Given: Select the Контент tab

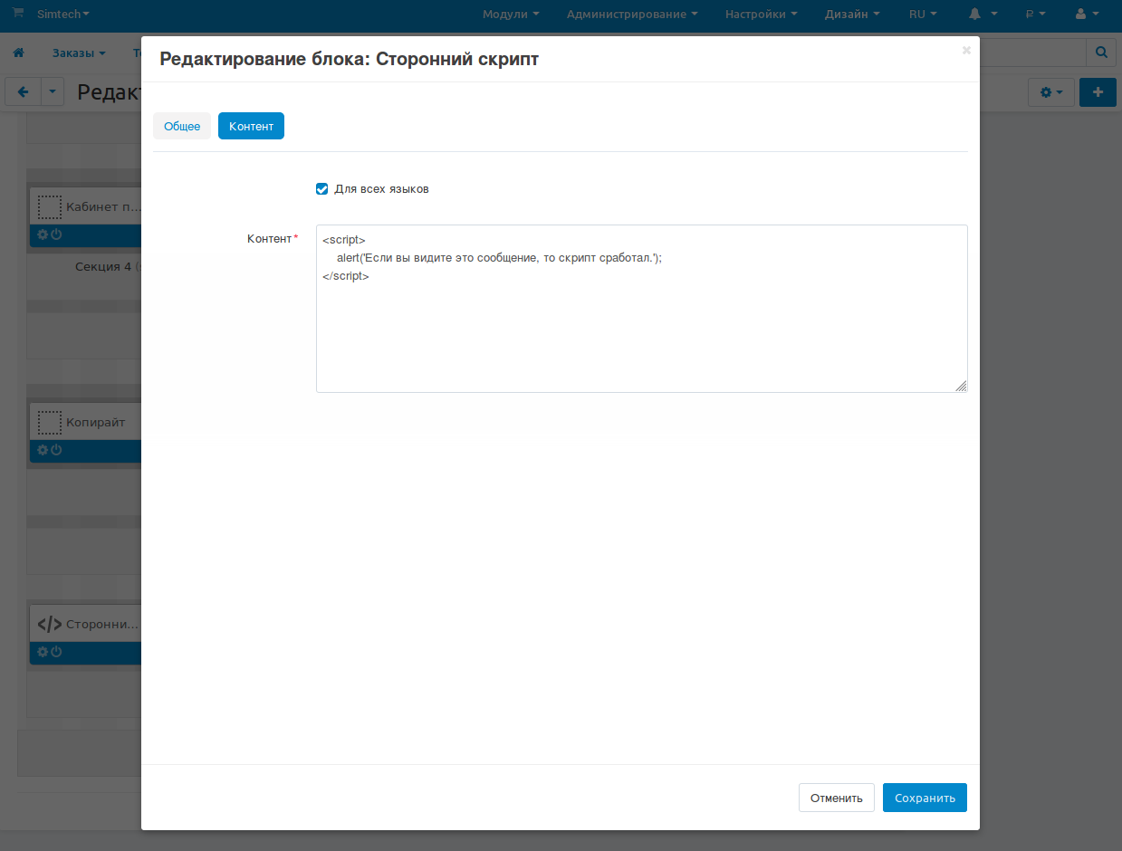Looking at the screenshot, I should 251,127.
